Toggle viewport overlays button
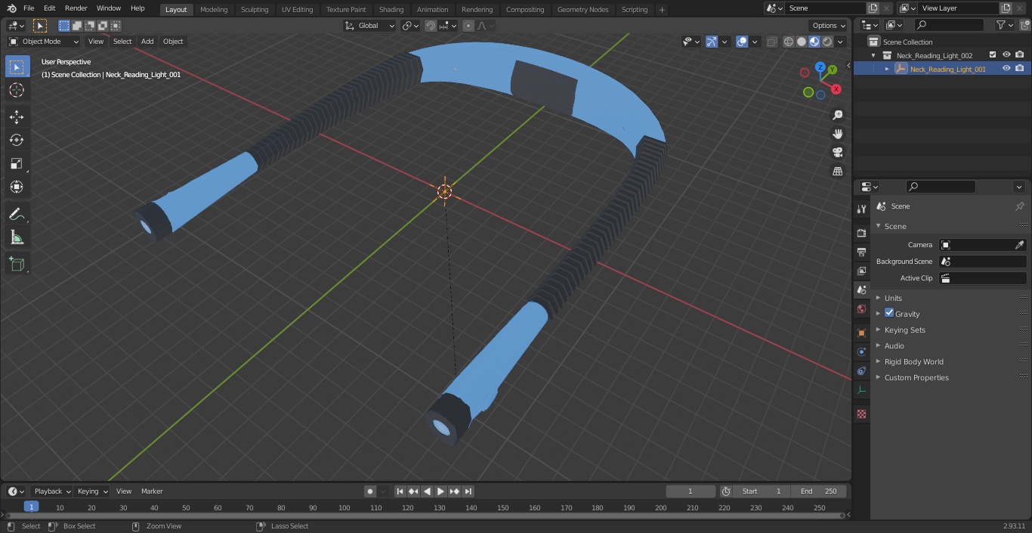 742,42
